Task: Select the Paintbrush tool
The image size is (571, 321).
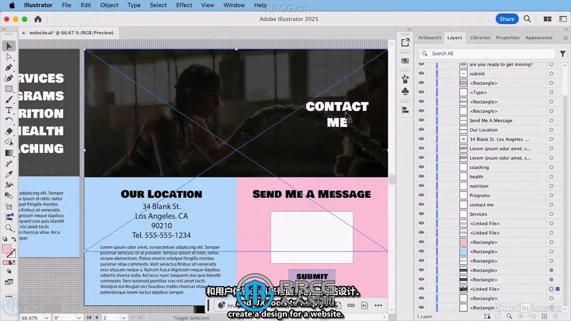Action: (x=9, y=99)
